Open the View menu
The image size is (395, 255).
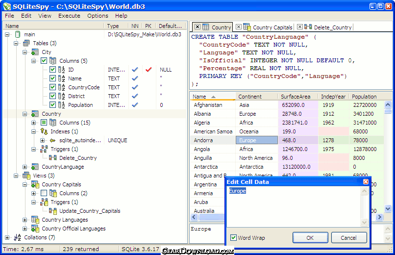pyautogui.click(x=45, y=16)
